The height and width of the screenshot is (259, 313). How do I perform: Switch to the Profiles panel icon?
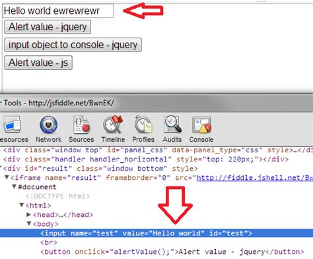click(143, 125)
